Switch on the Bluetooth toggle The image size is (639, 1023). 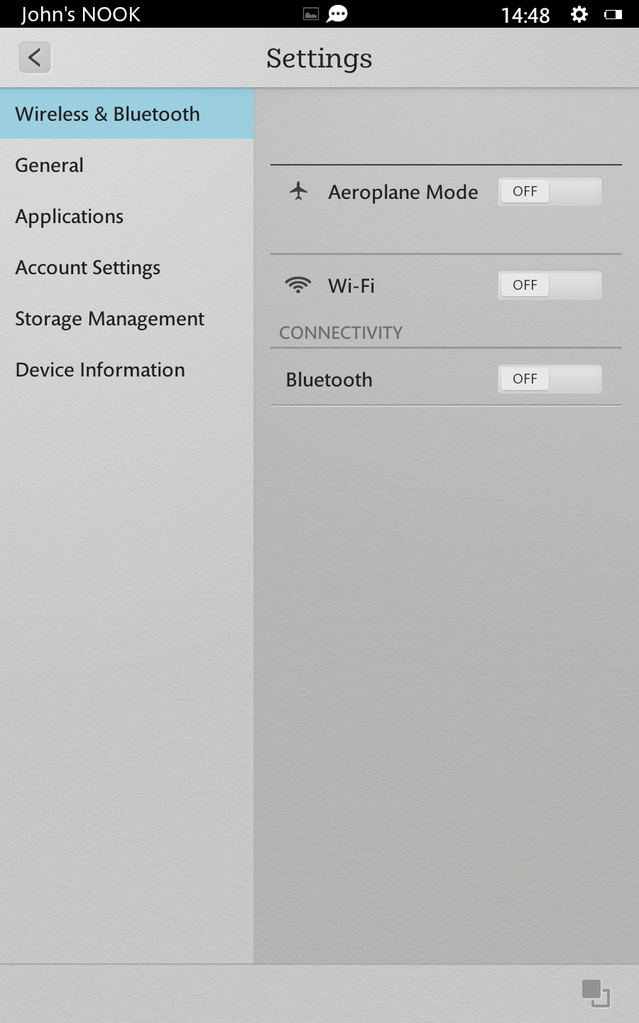(550, 379)
